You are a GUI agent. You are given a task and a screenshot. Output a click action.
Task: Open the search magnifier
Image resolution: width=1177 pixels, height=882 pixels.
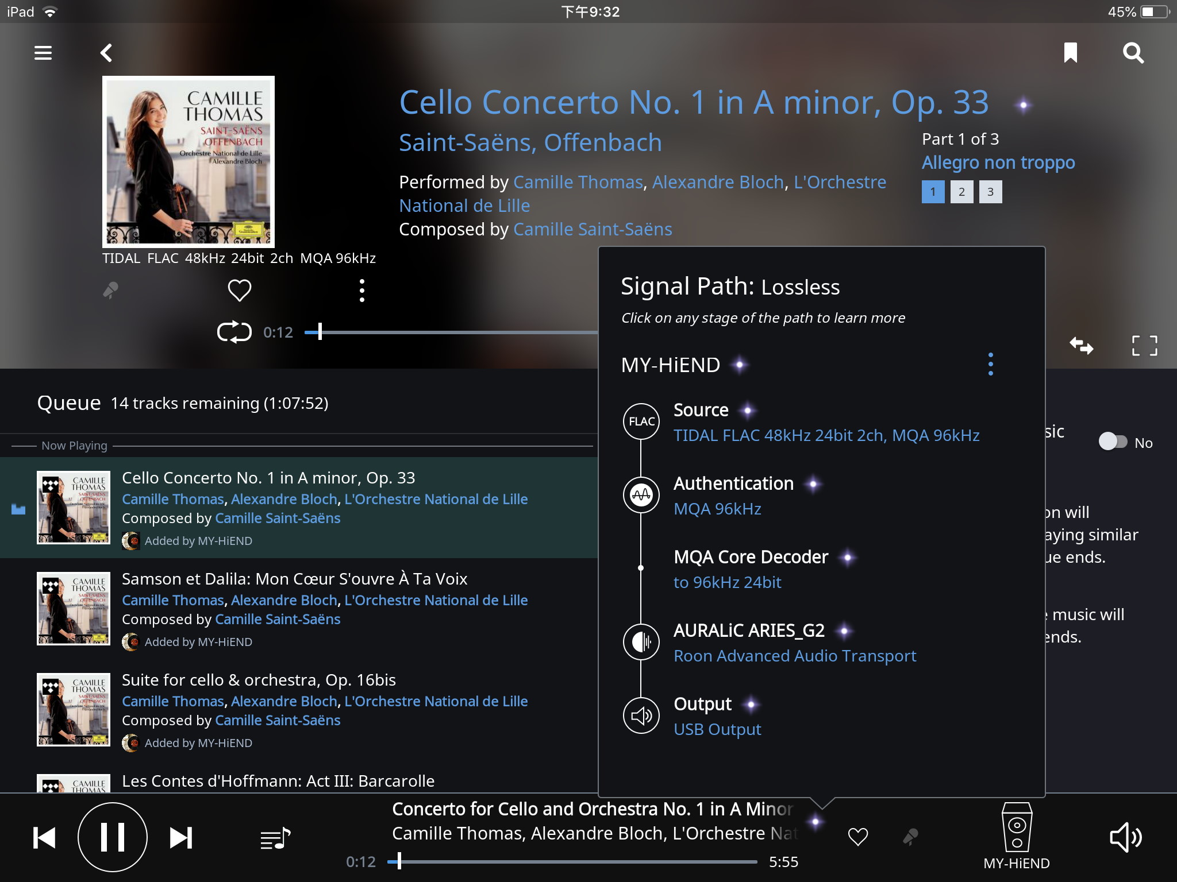point(1133,53)
